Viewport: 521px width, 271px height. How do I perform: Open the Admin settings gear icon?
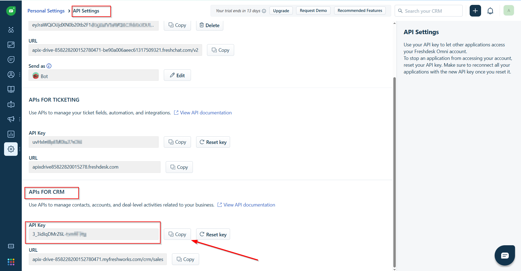[11, 149]
